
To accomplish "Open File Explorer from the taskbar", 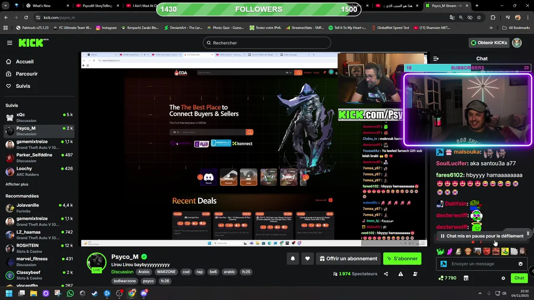I will point(33,293).
